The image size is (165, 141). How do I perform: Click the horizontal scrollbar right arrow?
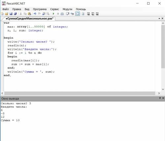159,93
